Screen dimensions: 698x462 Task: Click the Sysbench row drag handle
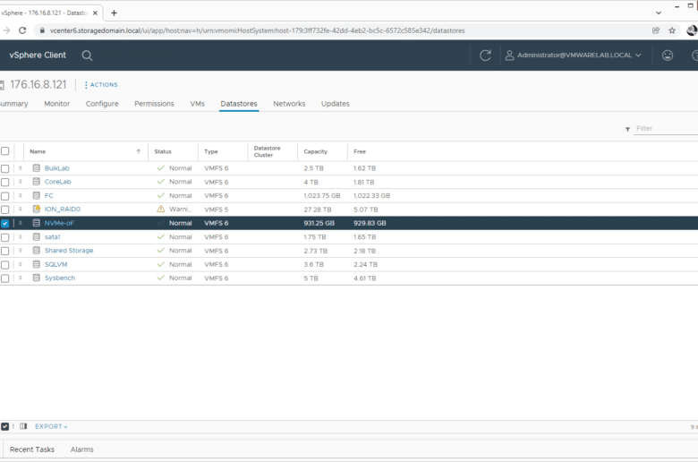pyautogui.click(x=20, y=278)
